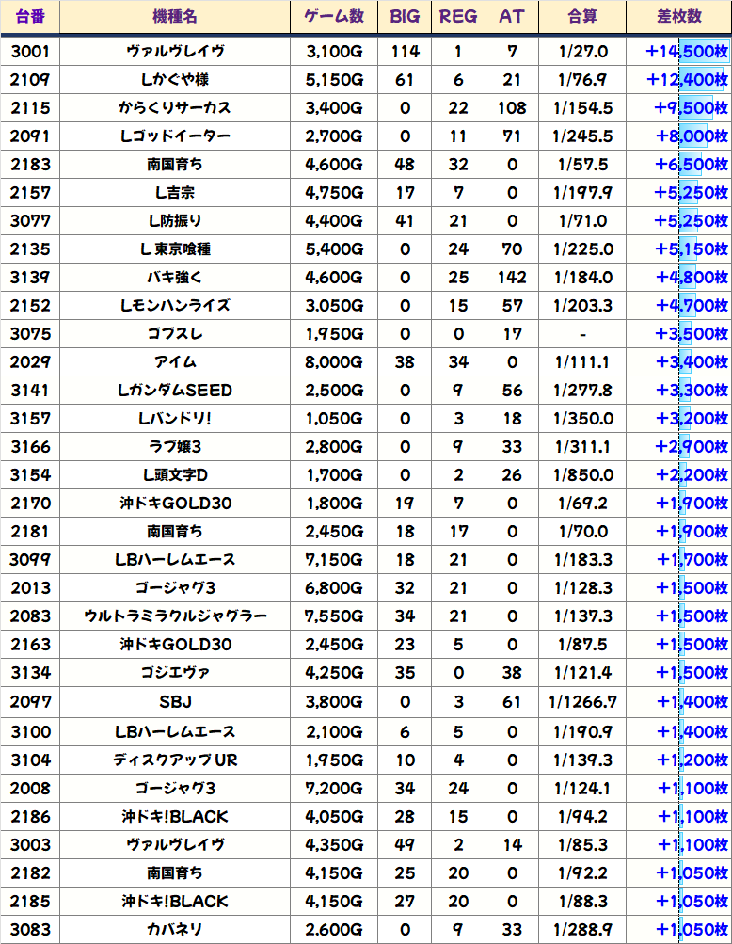Image resolution: width=732 pixels, height=944 pixels.
Task: Select machine number 3003
Action: 30,846
